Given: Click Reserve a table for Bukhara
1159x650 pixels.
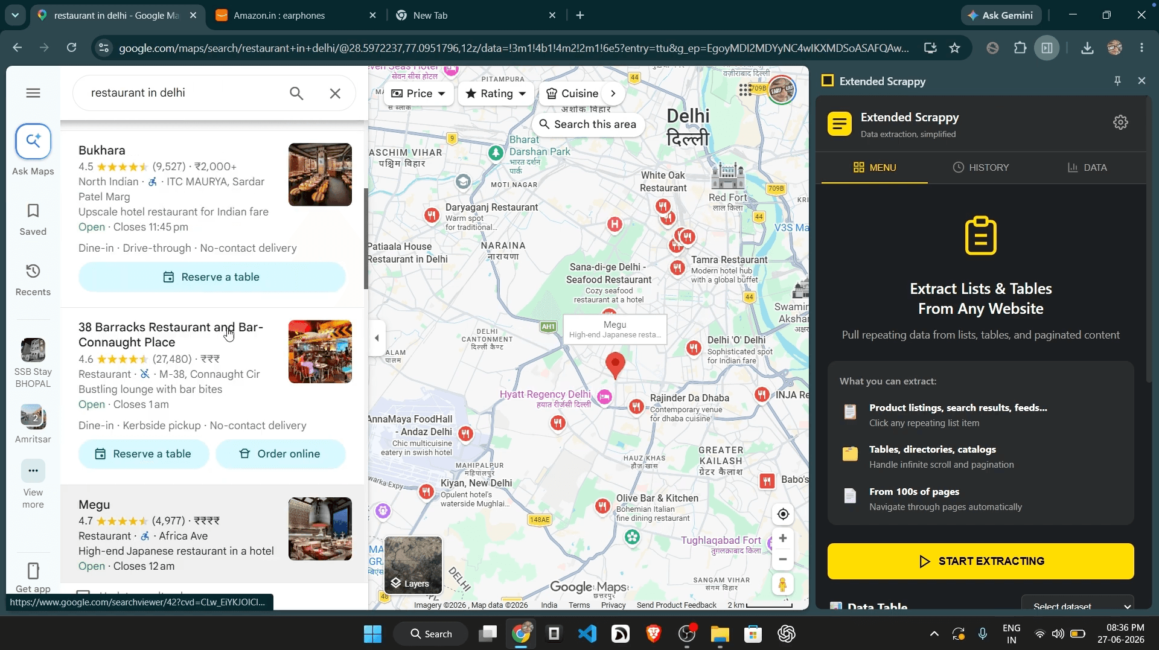Looking at the screenshot, I should click(212, 277).
